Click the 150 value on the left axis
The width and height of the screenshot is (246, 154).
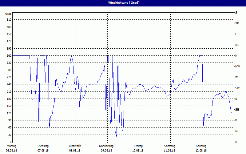[x=9, y=106]
